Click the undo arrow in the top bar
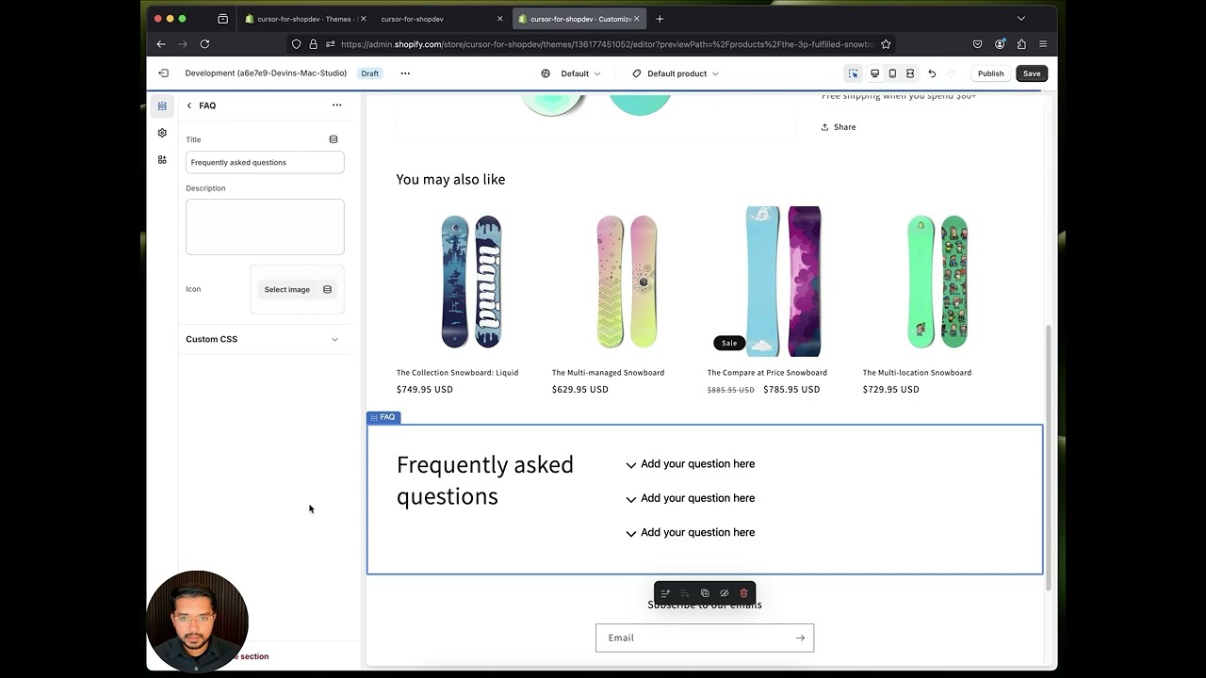Image resolution: width=1206 pixels, height=678 pixels. [x=932, y=73]
